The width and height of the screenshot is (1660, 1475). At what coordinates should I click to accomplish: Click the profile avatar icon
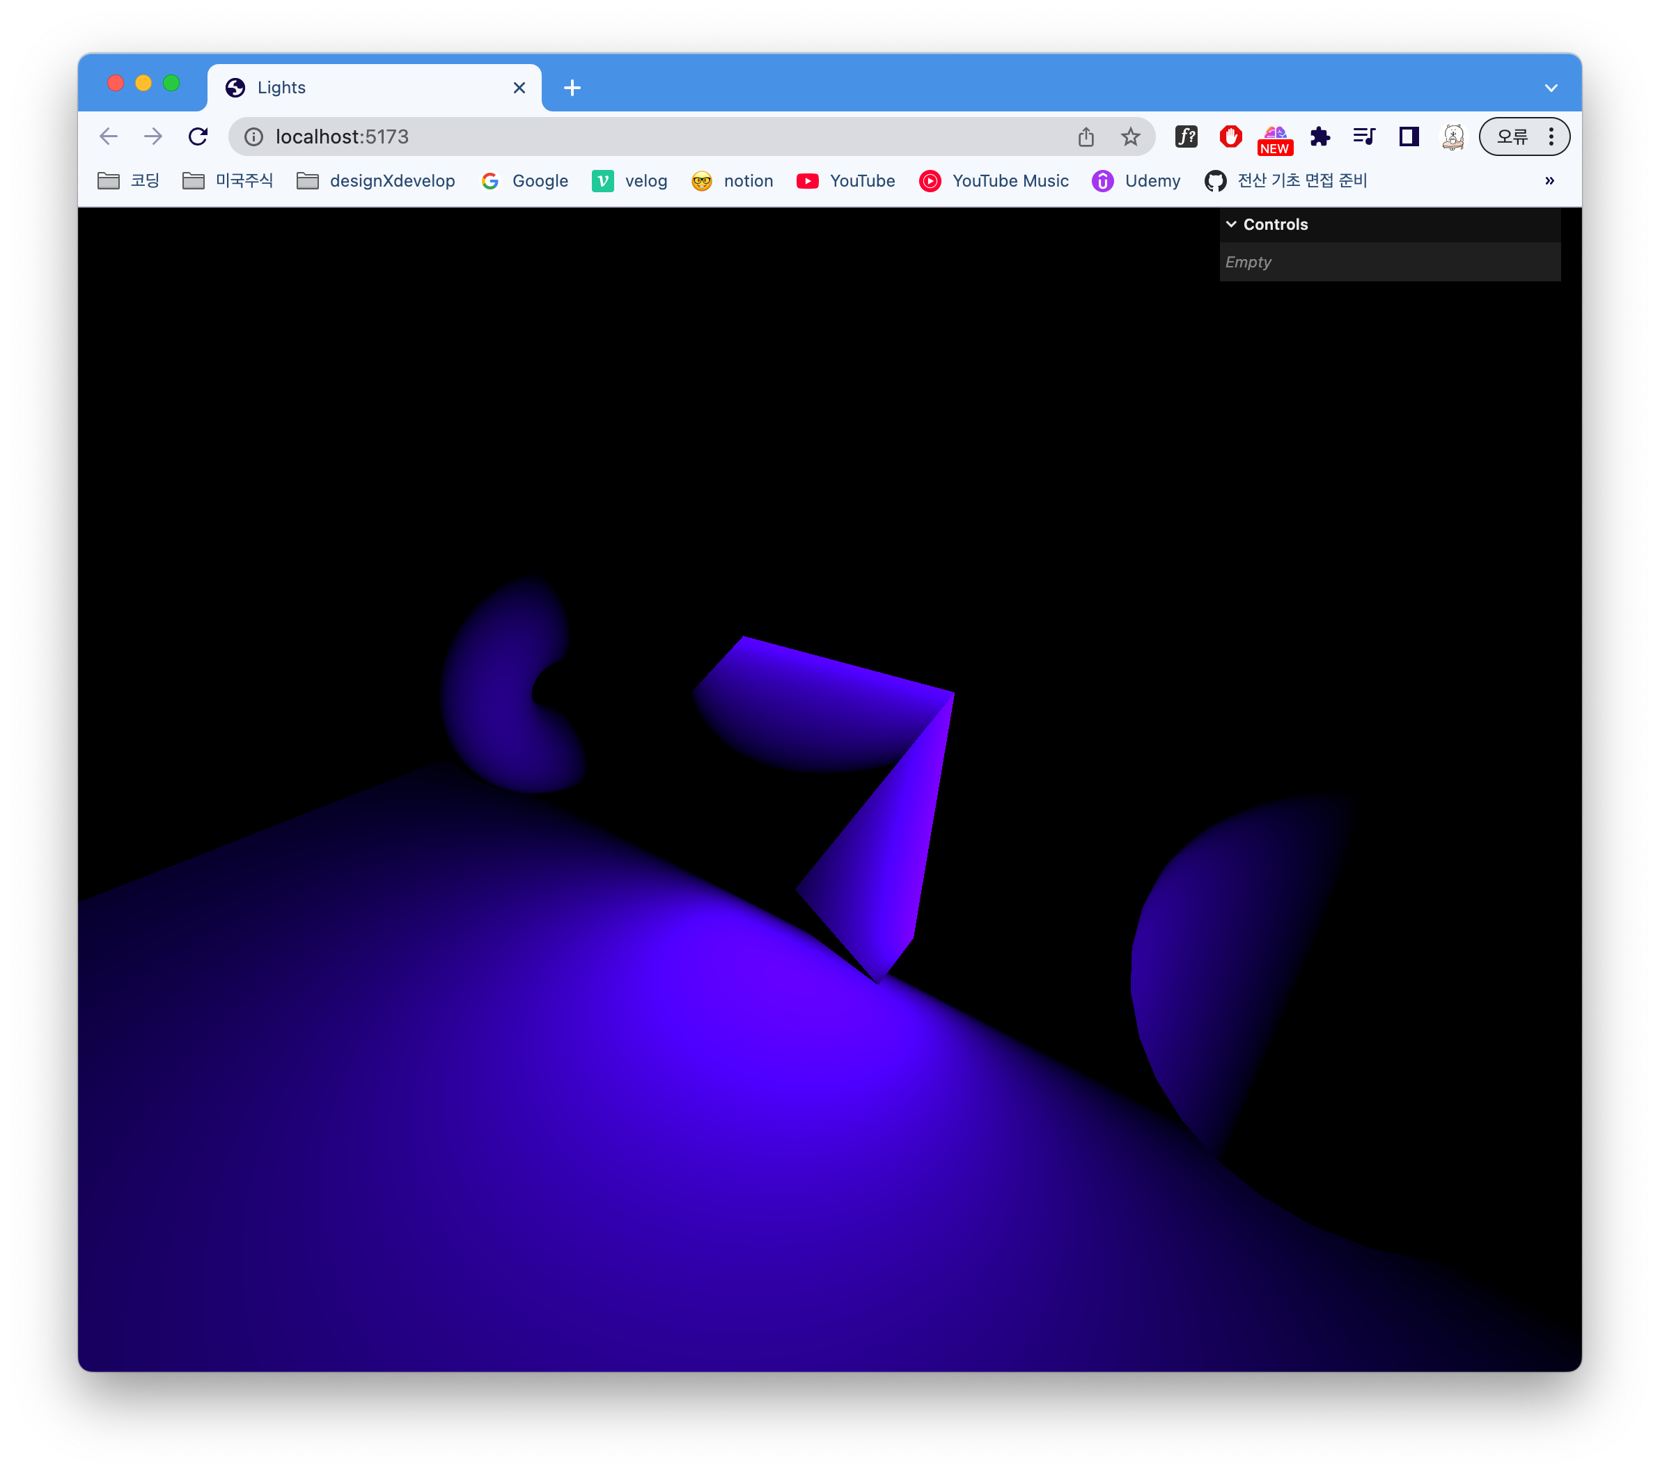(1453, 136)
